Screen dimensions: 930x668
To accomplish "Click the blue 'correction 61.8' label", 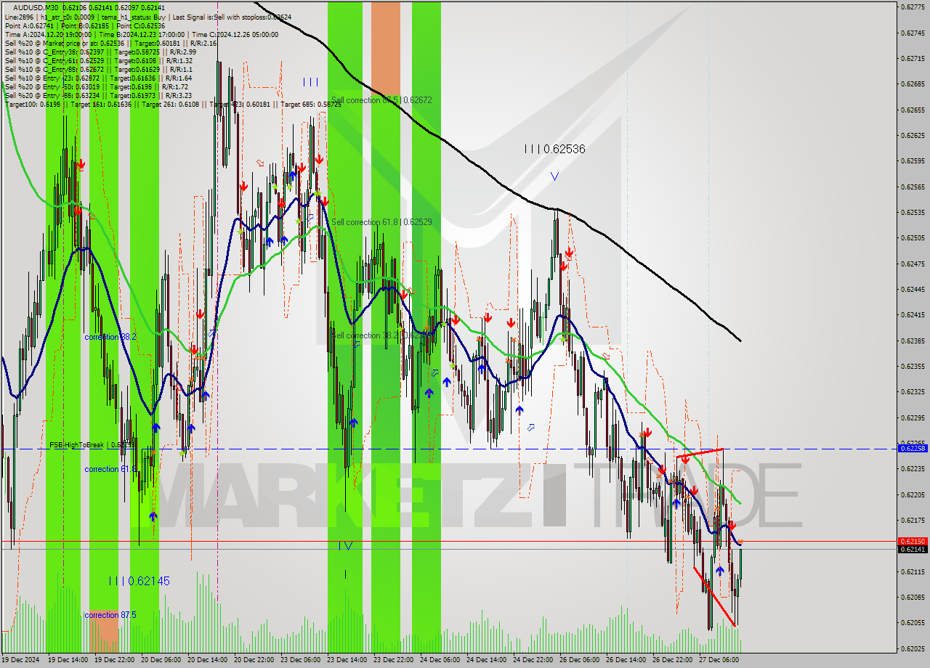I will point(110,469).
